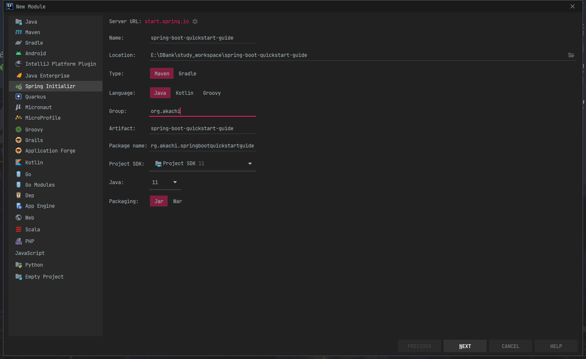Viewport: 586px width, 359px height.
Task: Click the Maven module icon
Action: point(19,32)
